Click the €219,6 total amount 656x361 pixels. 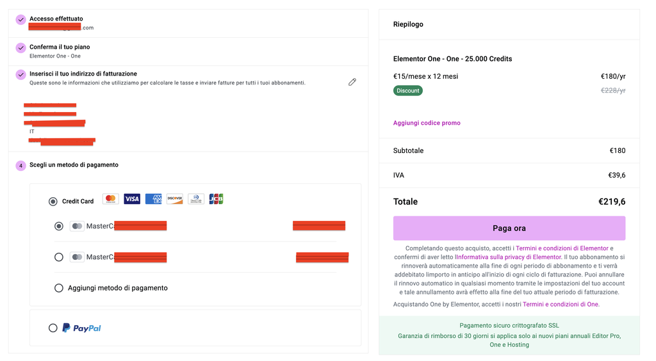[612, 202]
